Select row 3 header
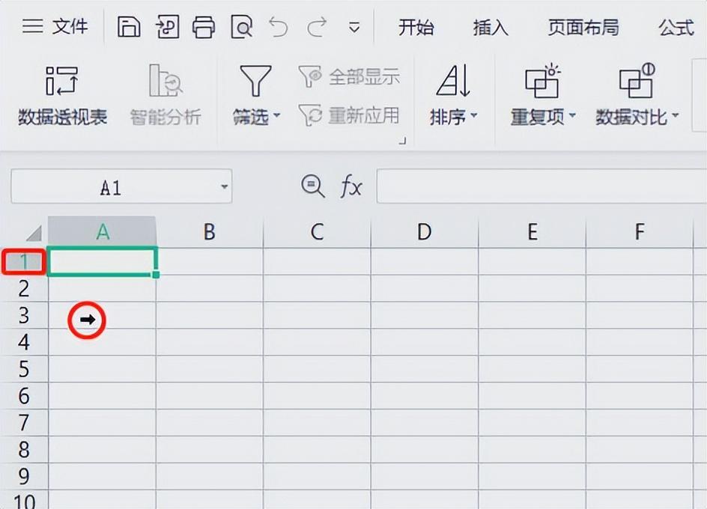The width and height of the screenshot is (707, 509). click(24, 315)
